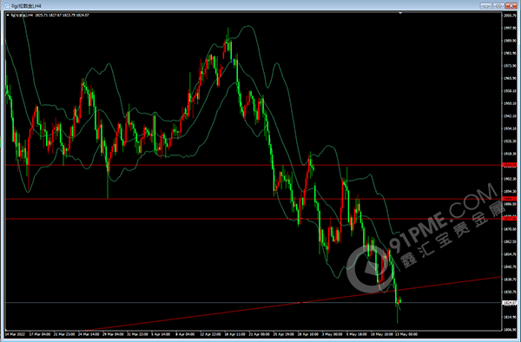Image resolution: width=521 pixels, height=342 pixels.
Task: Expand the small arrow beside symbol name
Action: (x=8, y=15)
